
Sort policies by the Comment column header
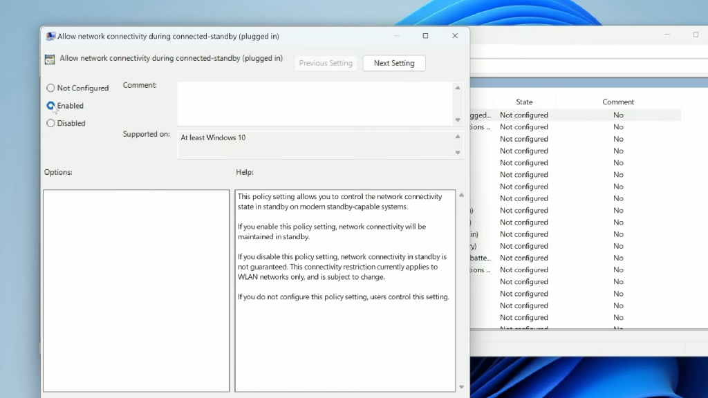[x=617, y=101]
